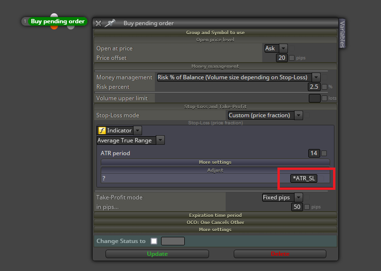Expand bottom More settings section
Image resolution: width=381 pixels, height=271 pixels.
(x=215, y=230)
